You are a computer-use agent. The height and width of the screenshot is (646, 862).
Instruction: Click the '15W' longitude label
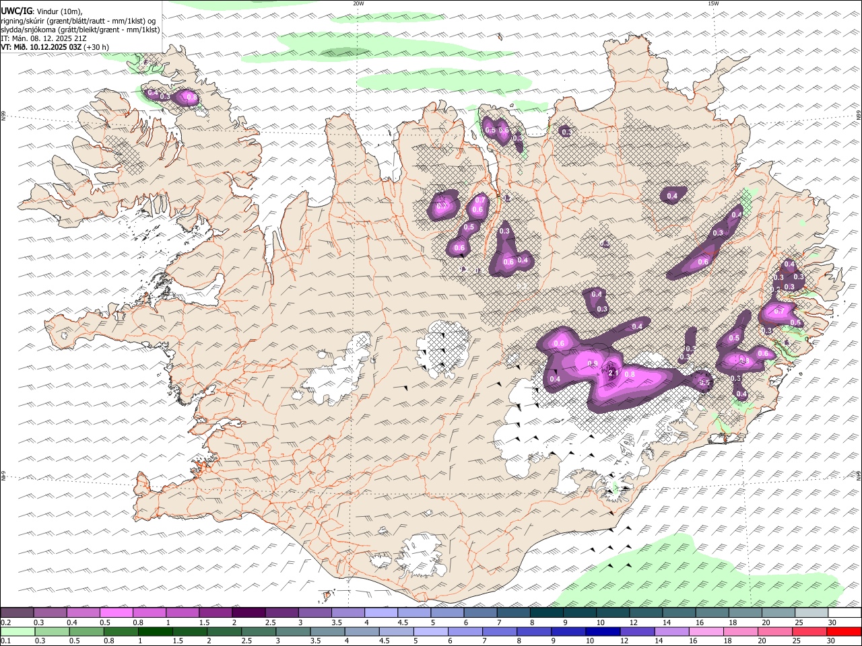point(713,3)
